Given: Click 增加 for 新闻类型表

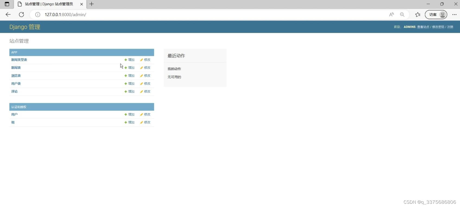Looking at the screenshot, I should click(x=129, y=60).
